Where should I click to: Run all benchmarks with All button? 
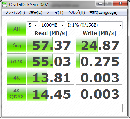click(x=17, y=28)
